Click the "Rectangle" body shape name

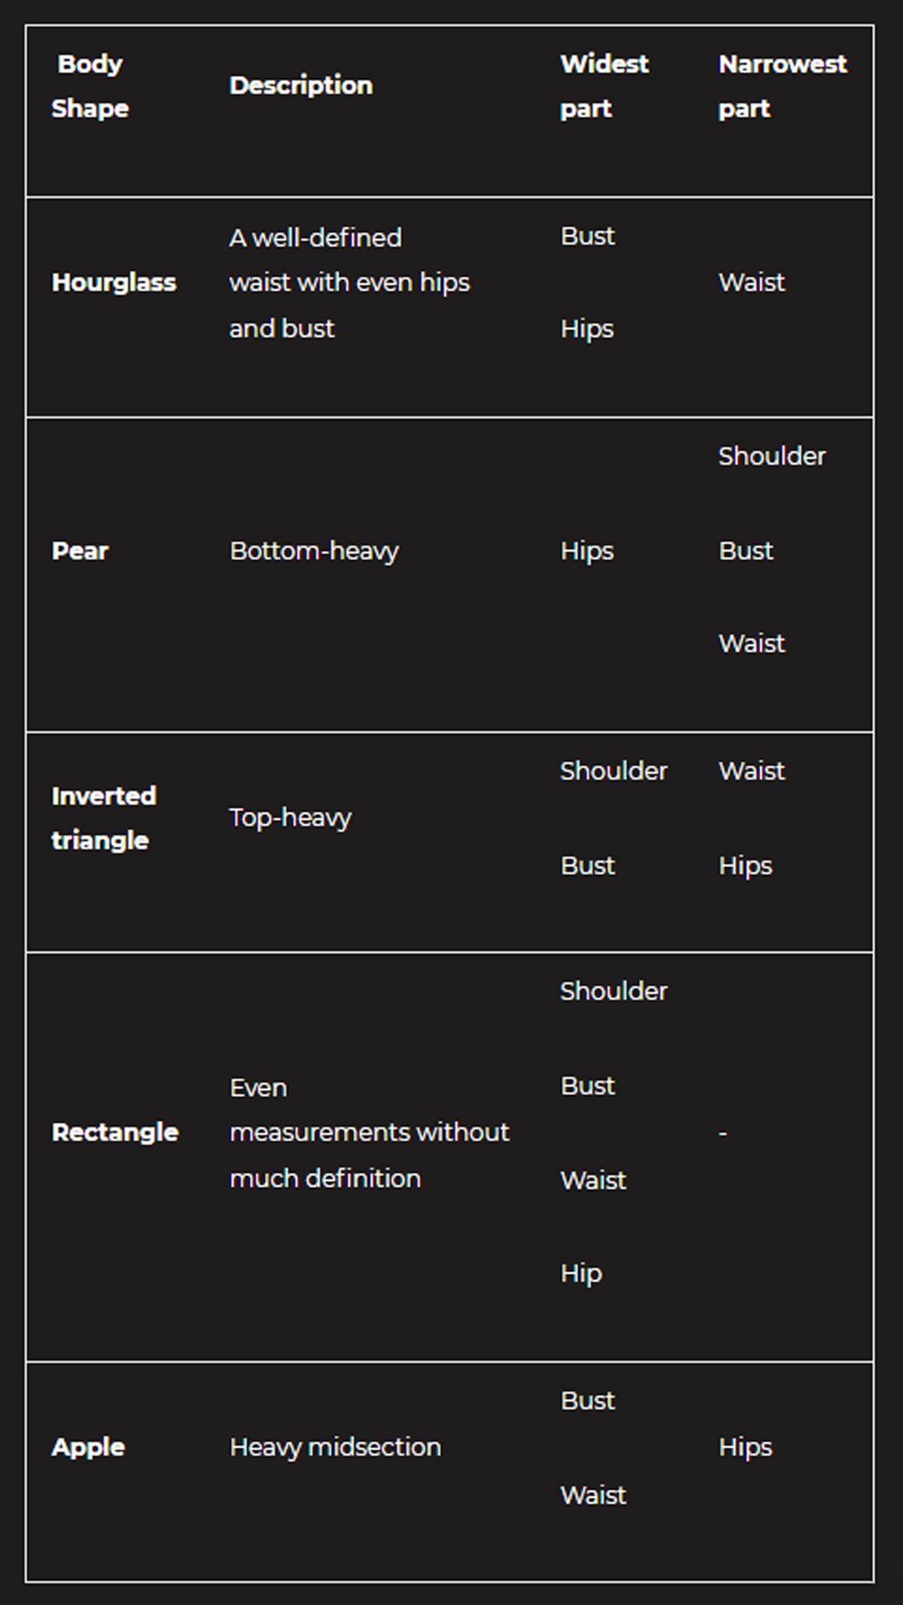(x=115, y=1133)
